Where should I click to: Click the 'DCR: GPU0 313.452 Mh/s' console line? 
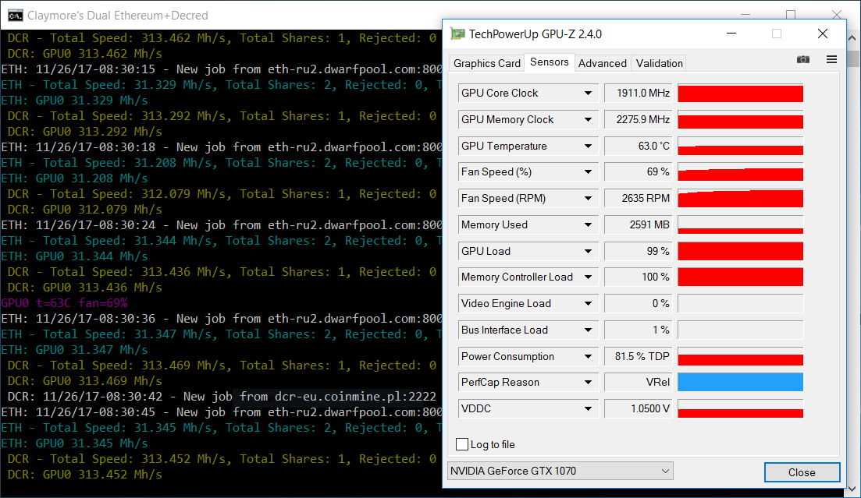tap(85, 475)
